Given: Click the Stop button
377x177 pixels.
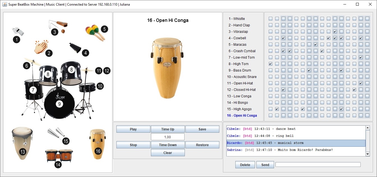Looking at the screenshot, I should [133, 145].
